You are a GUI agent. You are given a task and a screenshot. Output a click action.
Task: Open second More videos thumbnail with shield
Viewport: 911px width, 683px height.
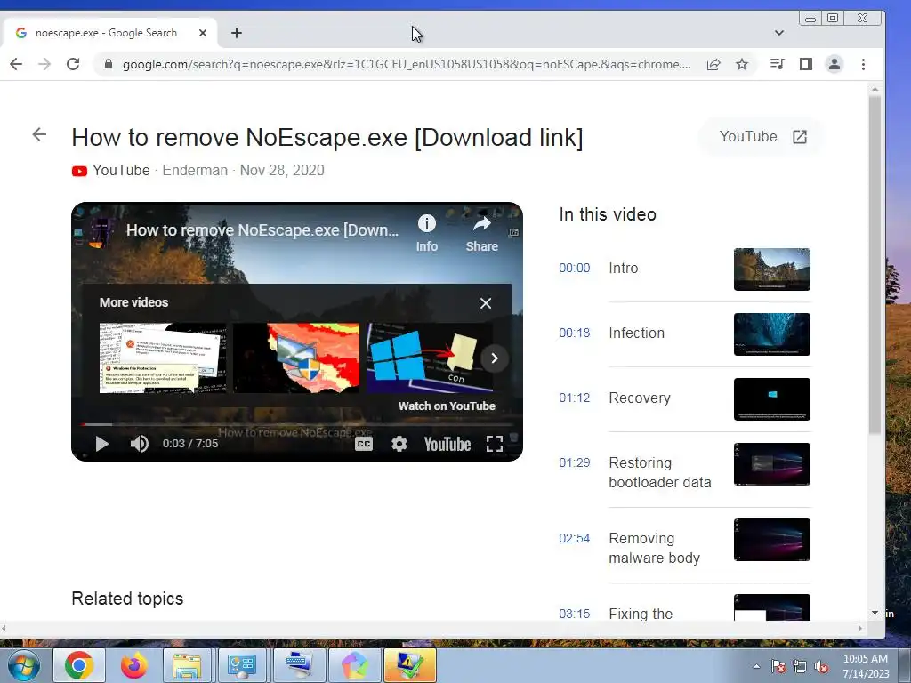[296, 358]
